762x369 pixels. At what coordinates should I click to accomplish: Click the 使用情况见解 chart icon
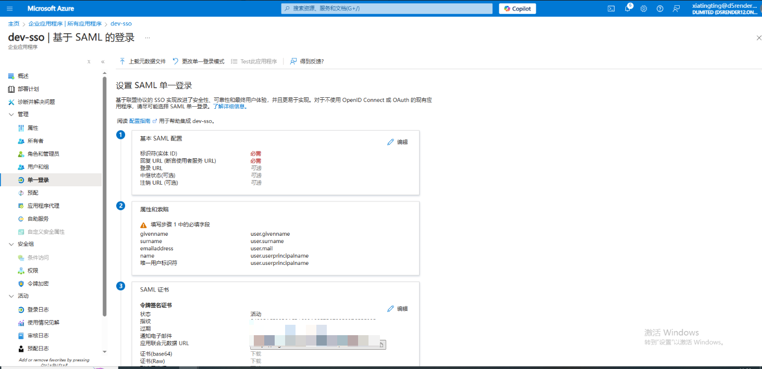tap(21, 323)
